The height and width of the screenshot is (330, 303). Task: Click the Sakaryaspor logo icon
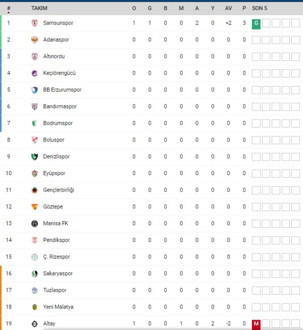coord(35,274)
